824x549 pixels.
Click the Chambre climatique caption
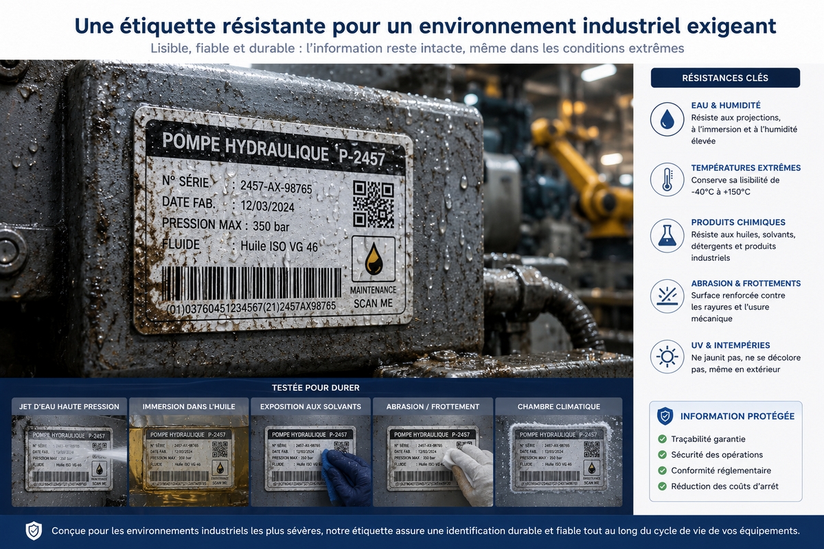coord(559,407)
